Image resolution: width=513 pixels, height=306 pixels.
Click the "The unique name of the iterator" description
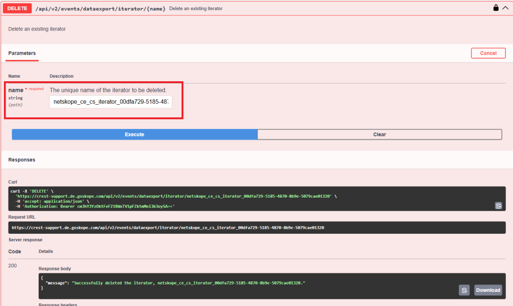tap(108, 90)
